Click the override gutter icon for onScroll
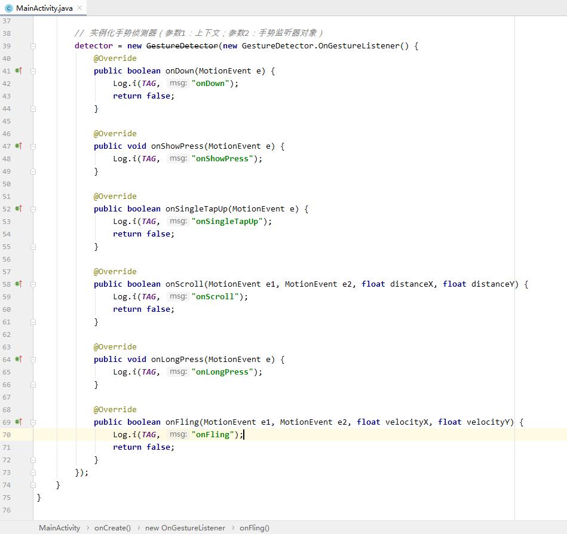Image resolution: width=567 pixels, height=534 pixels. [x=19, y=284]
